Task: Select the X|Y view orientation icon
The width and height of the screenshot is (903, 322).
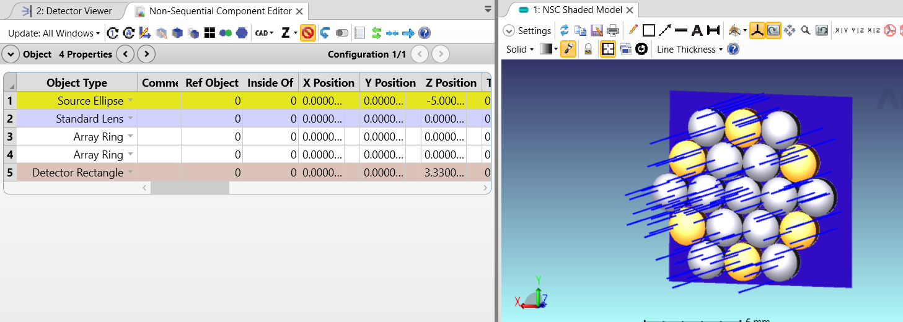Action: tap(842, 30)
